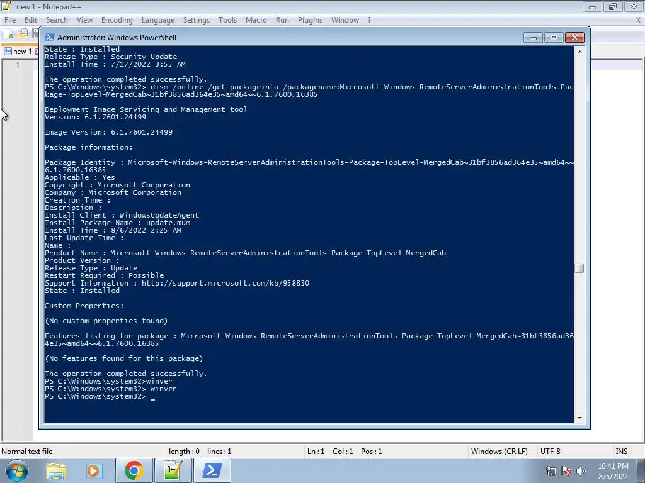Click 'Install Client : WindowsUpdateAgent' line

coord(122,215)
